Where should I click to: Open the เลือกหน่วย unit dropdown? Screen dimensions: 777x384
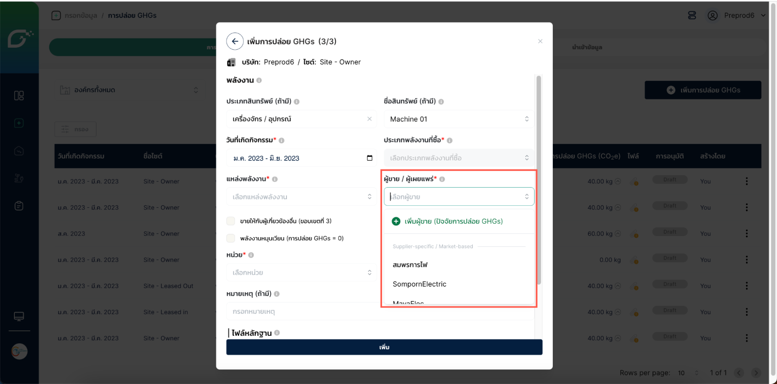(301, 273)
